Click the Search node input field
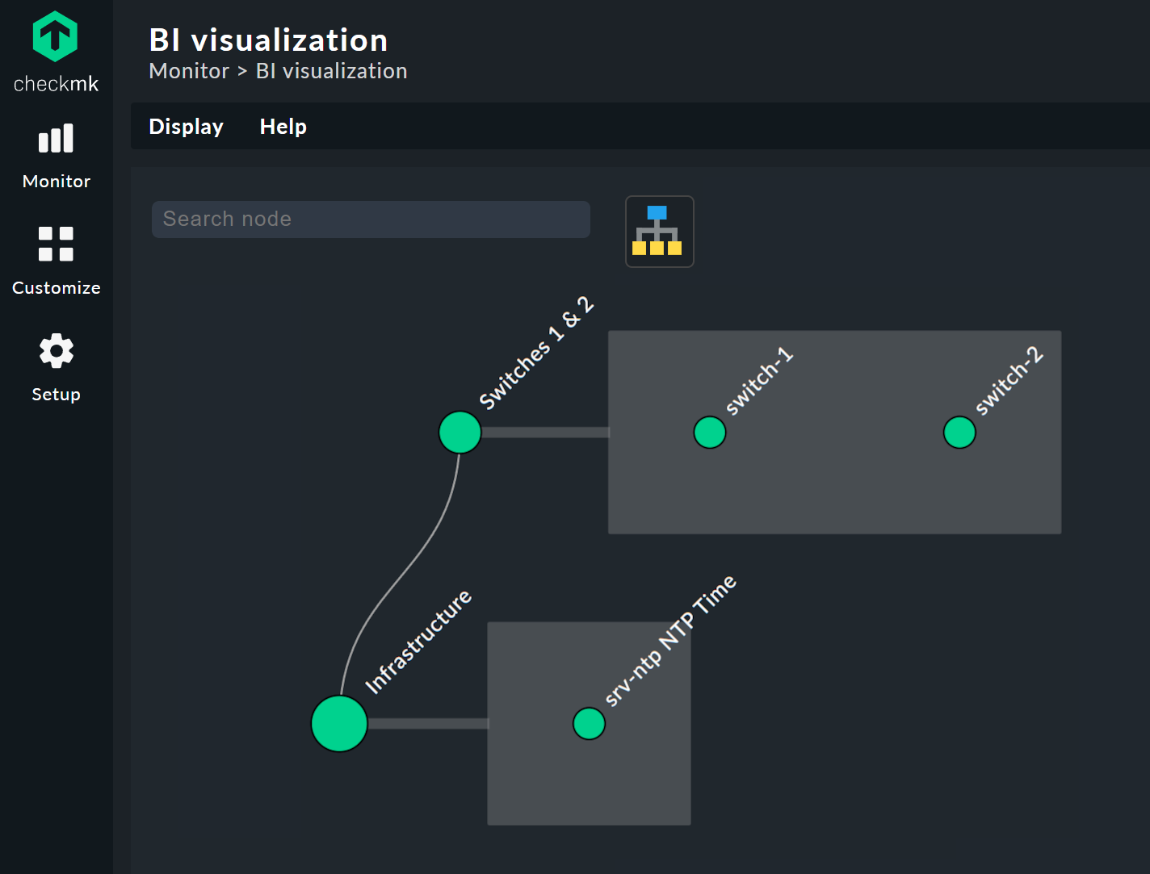This screenshot has width=1150, height=874. point(371,219)
